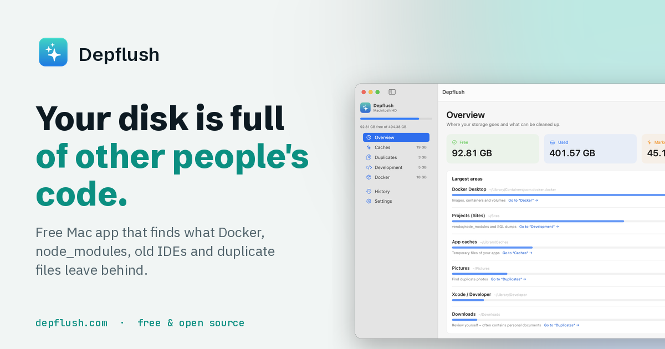
Task: Click the "depflush.com" text on the banner
Action: (71, 323)
